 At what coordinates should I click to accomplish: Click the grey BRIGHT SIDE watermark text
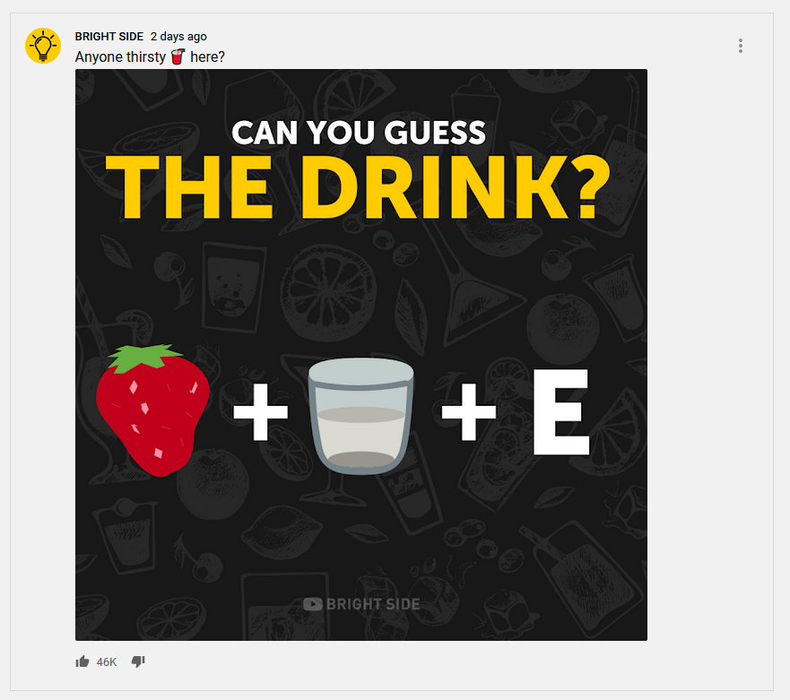point(373,604)
